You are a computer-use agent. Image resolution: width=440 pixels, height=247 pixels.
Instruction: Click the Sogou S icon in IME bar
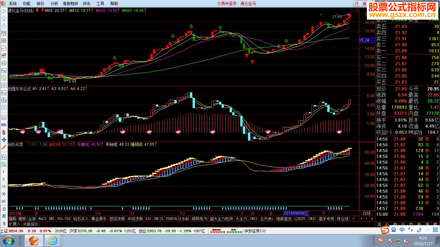click(384, 230)
